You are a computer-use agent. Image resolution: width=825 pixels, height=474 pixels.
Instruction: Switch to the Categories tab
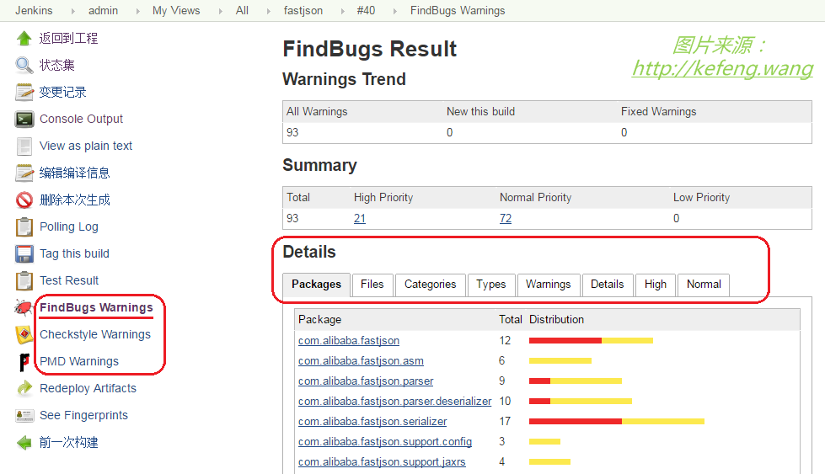click(x=430, y=285)
